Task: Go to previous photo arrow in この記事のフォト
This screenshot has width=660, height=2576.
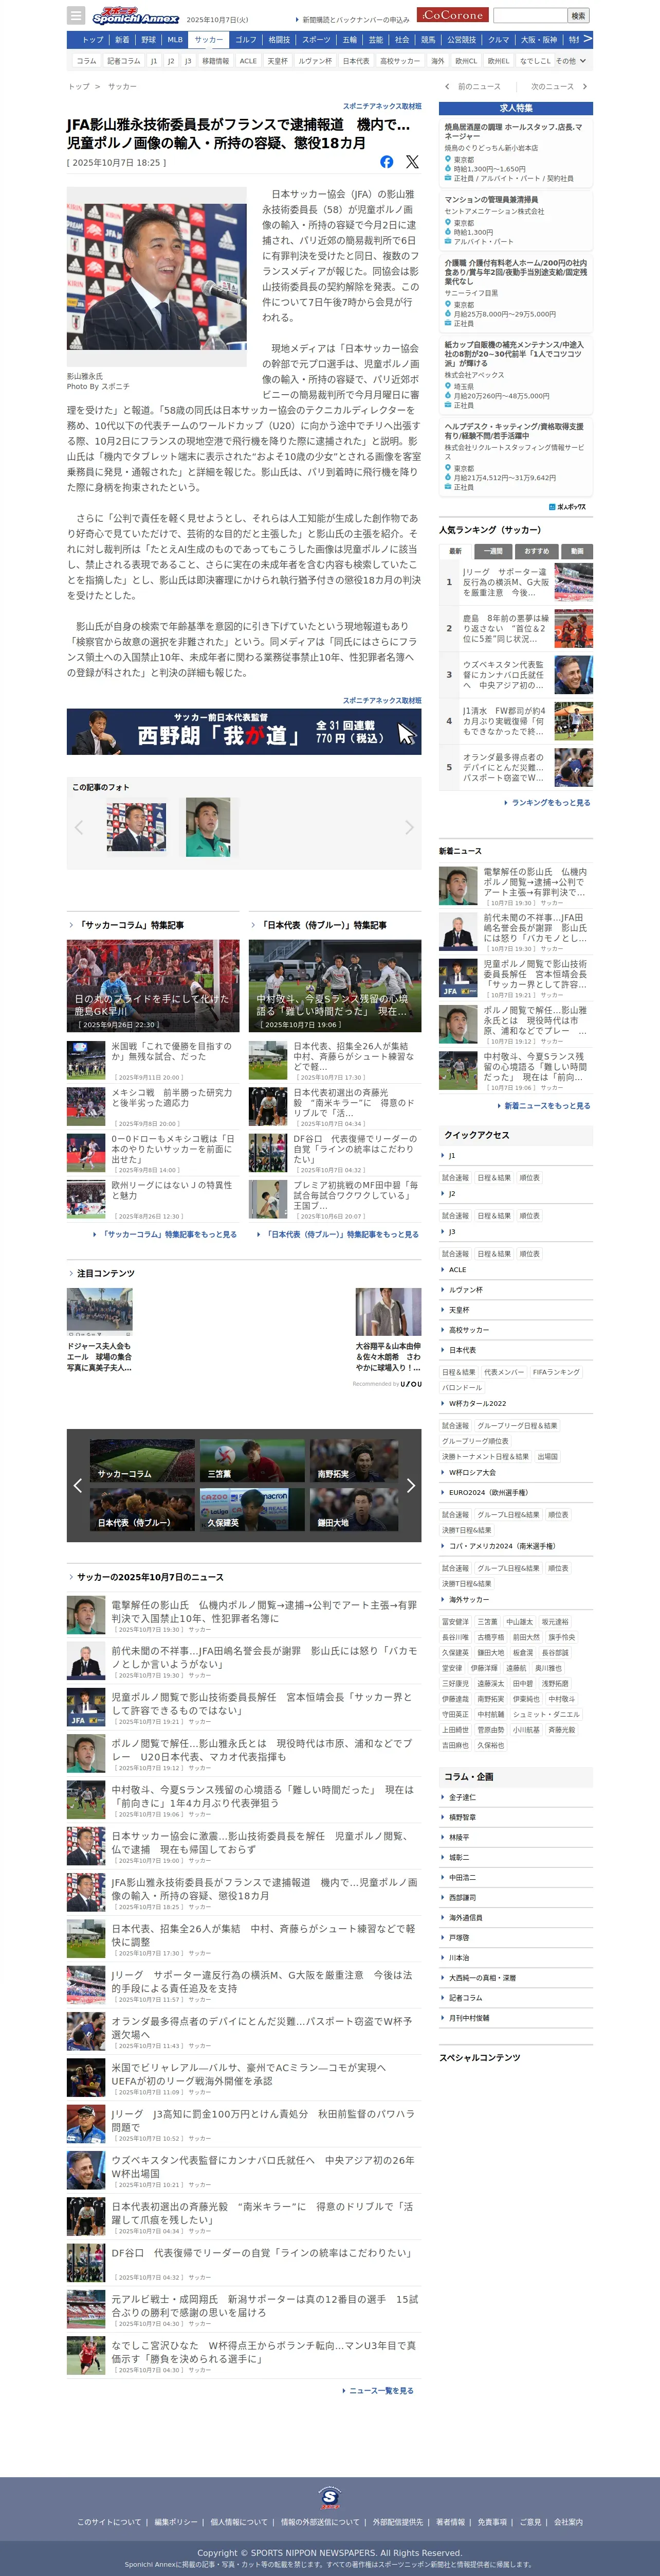Action: (x=79, y=827)
